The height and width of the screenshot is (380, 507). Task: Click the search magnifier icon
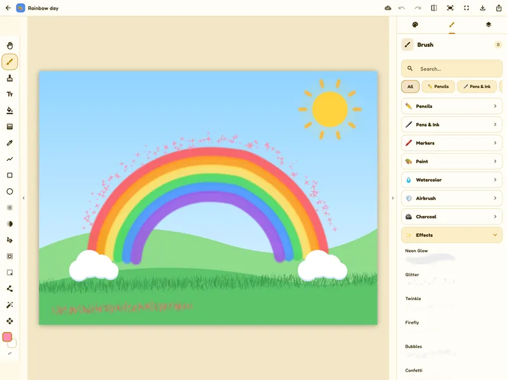[x=410, y=68]
